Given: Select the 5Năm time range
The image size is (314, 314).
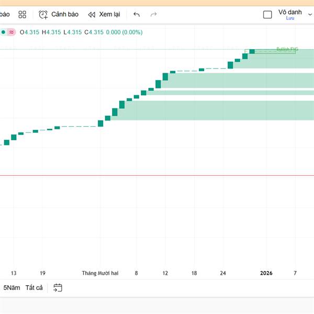Looking at the screenshot, I should [x=12, y=287].
